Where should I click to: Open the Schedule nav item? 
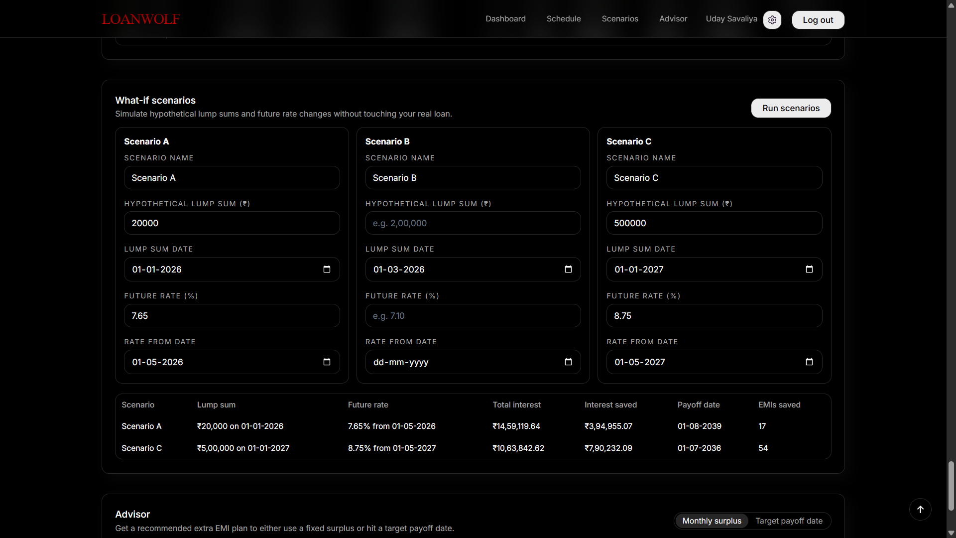coord(564,19)
